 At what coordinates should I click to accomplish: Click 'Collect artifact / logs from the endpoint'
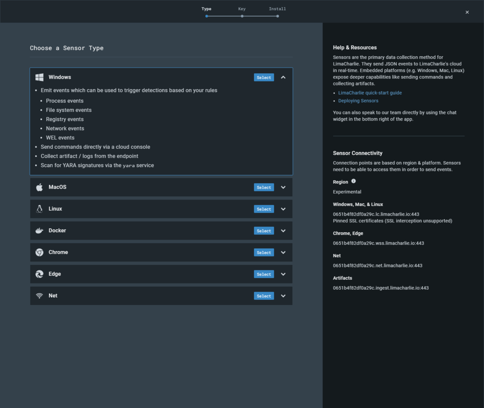(x=89, y=156)
